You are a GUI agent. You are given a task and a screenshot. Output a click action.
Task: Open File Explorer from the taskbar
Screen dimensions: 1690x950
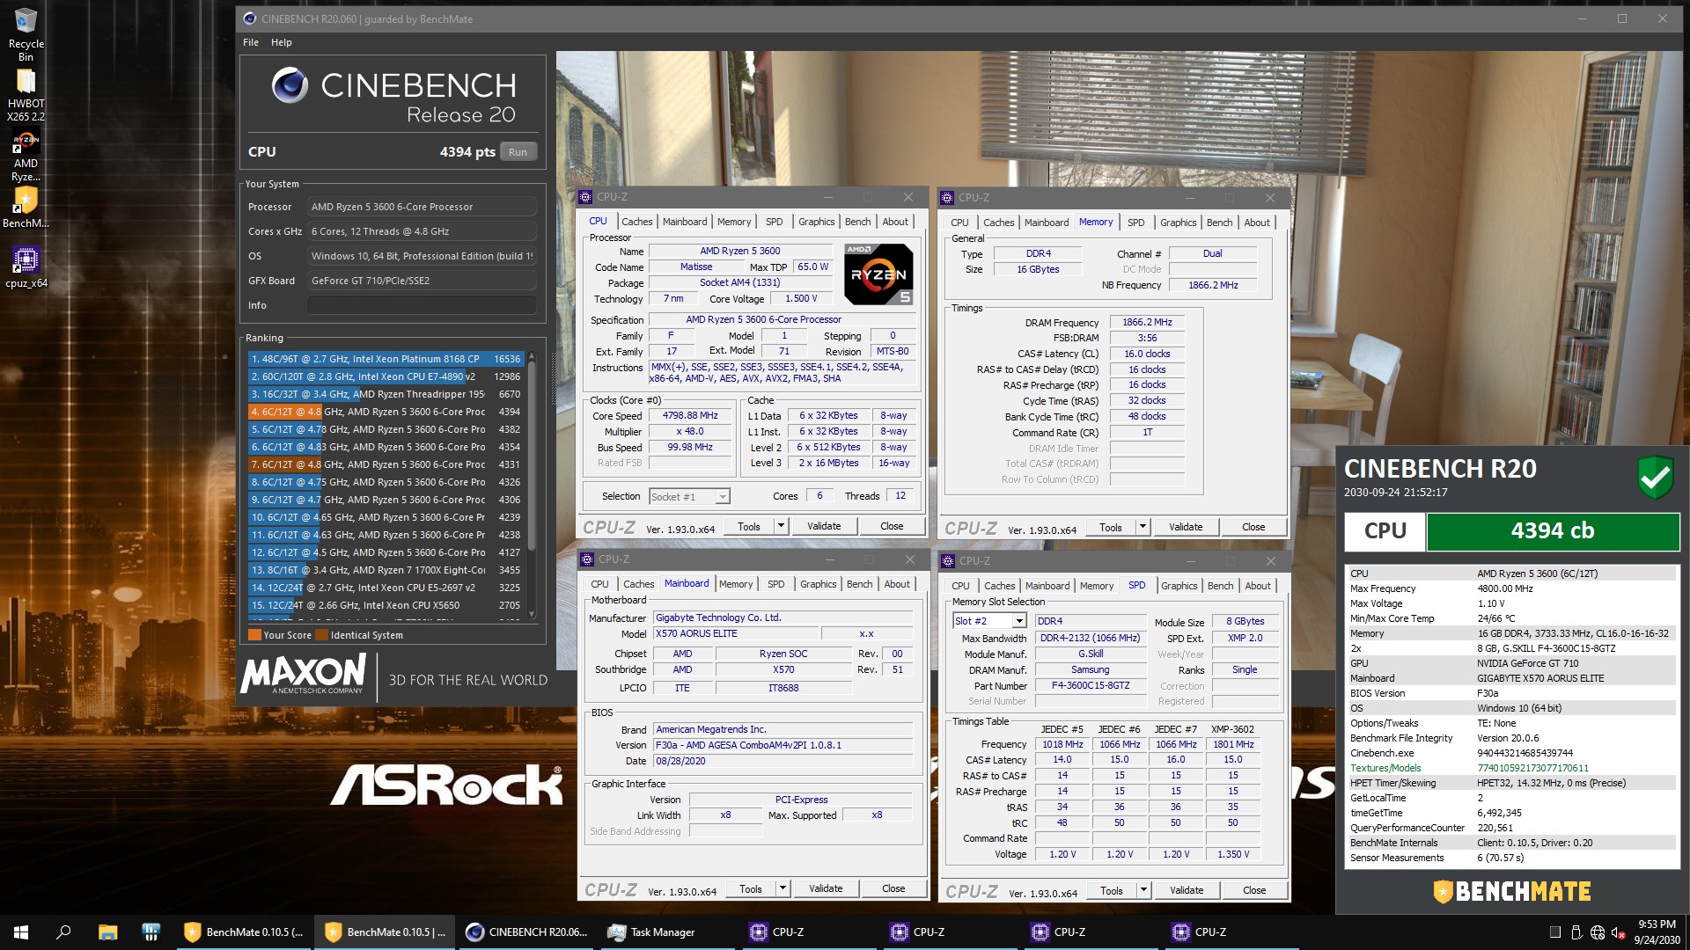click(107, 932)
